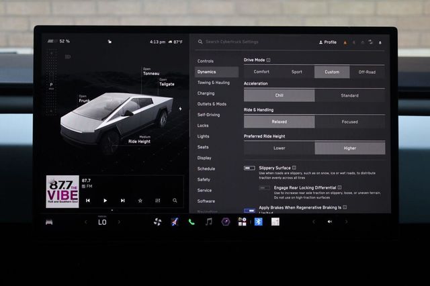Viewport: 430px width, 286px height.
Task: Tap Open Frunk on the truck
Action: (84, 99)
